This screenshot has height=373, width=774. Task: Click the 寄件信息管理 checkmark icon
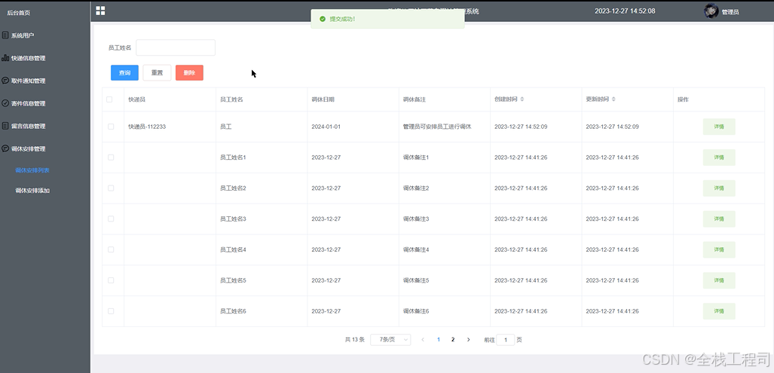[x=5, y=103]
